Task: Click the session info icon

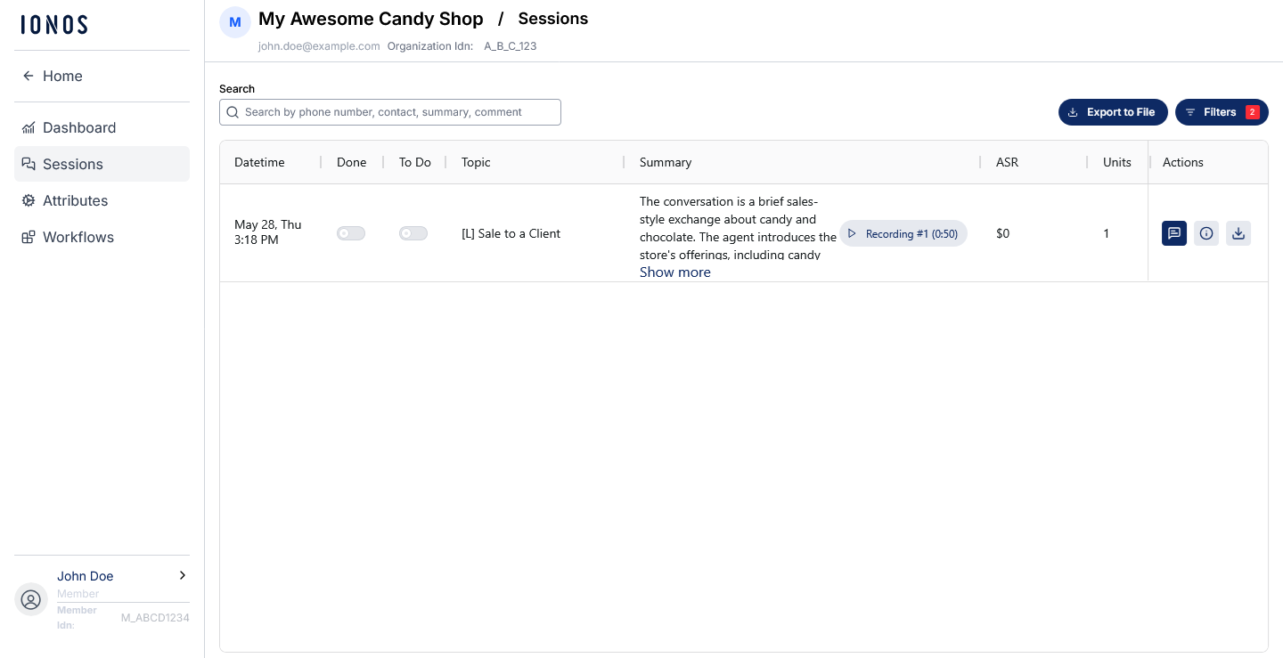Action: tap(1206, 233)
